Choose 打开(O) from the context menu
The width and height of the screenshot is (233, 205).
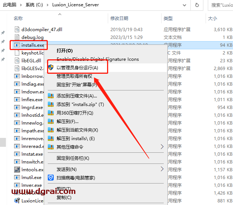pos(64,51)
